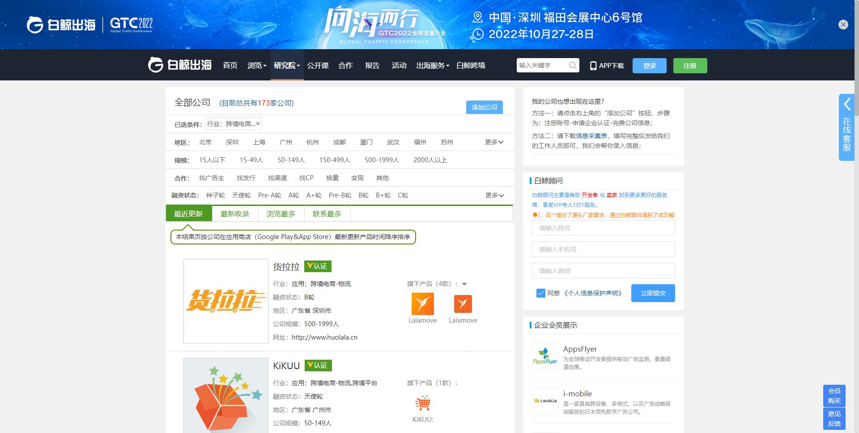Expand 货拉拉 旗下产品 dropdown arrow

(464, 284)
